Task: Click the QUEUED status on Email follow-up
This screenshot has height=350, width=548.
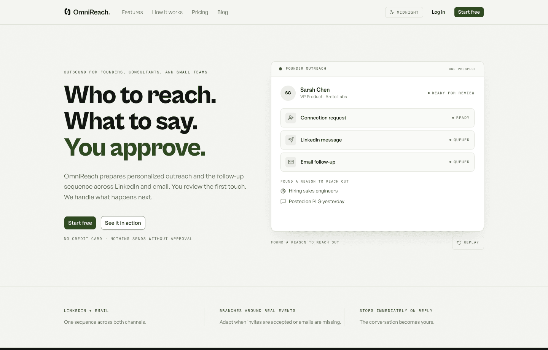Action: tap(459, 162)
